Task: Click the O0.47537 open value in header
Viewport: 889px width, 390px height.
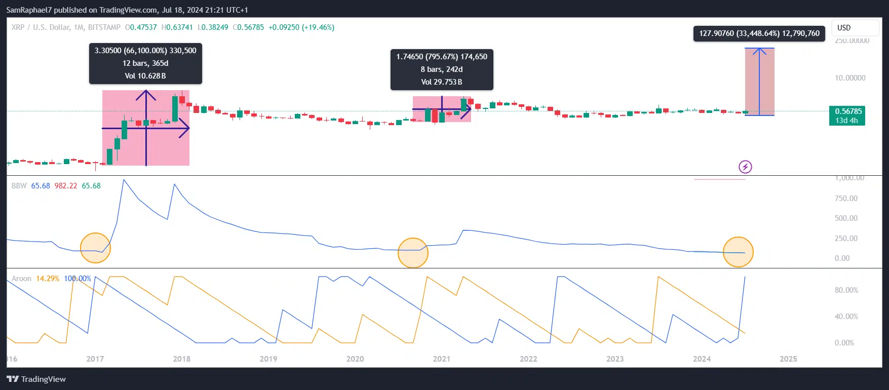Action: 141,27
